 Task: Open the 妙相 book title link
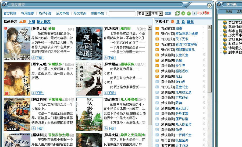click(x=52, y=29)
